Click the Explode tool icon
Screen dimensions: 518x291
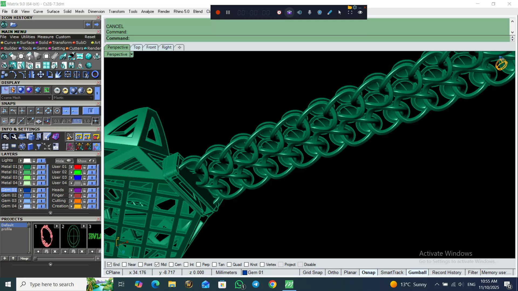[x=59, y=74]
